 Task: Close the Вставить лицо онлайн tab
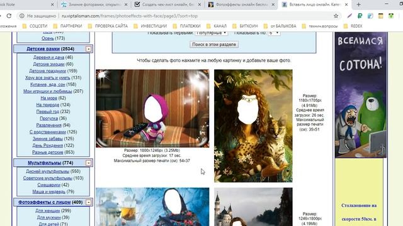(346, 4)
